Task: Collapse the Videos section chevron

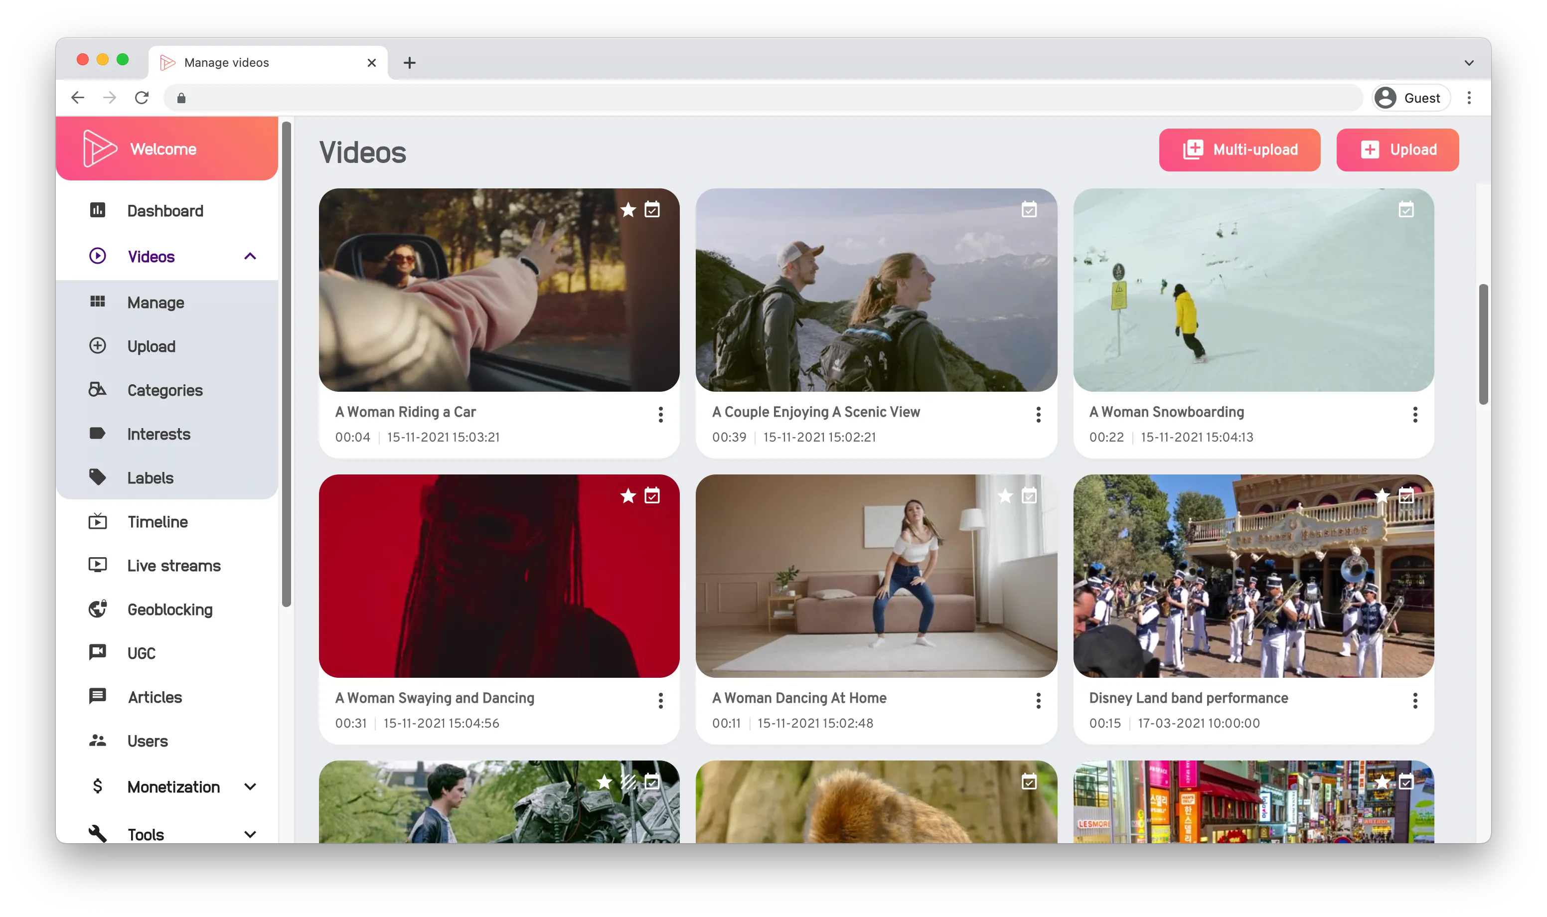Action: pyautogui.click(x=250, y=257)
